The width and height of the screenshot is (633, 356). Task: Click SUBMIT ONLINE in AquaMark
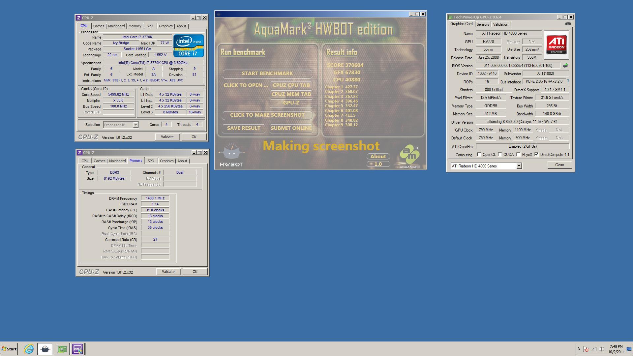tap(291, 128)
